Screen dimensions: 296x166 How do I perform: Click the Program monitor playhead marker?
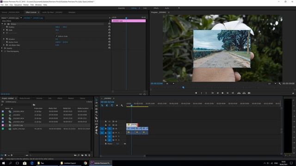click(183, 87)
